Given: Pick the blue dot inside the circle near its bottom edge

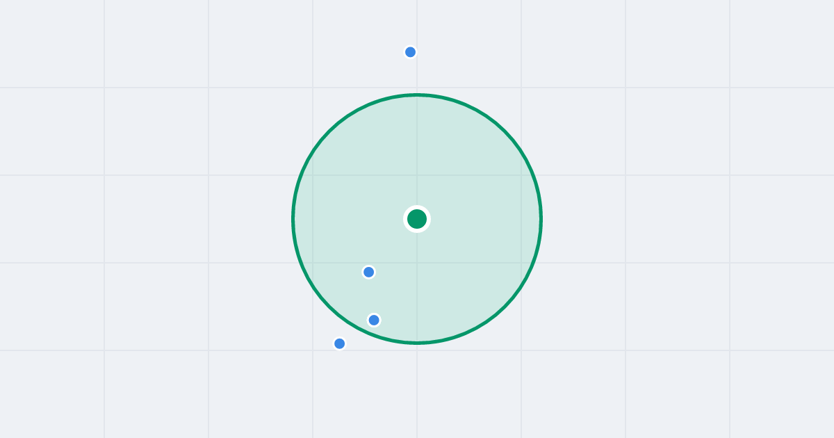Looking at the screenshot, I should click(x=374, y=320).
